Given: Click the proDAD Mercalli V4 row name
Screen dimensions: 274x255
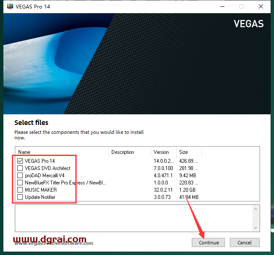Looking at the screenshot, I should coord(45,176).
